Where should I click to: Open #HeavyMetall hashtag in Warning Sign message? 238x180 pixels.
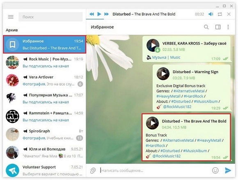(x=169, y=96)
